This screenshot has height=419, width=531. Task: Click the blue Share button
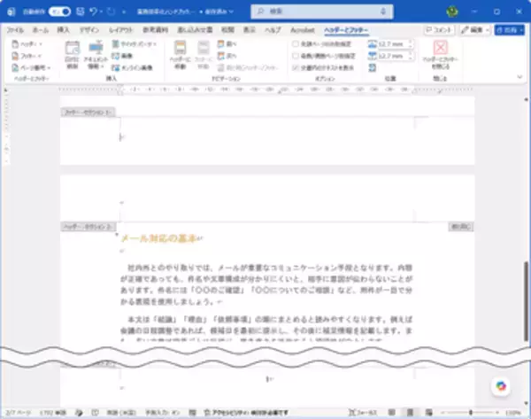[x=510, y=30]
